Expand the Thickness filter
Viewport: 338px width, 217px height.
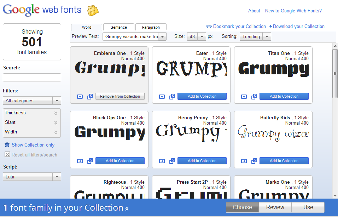point(32,113)
